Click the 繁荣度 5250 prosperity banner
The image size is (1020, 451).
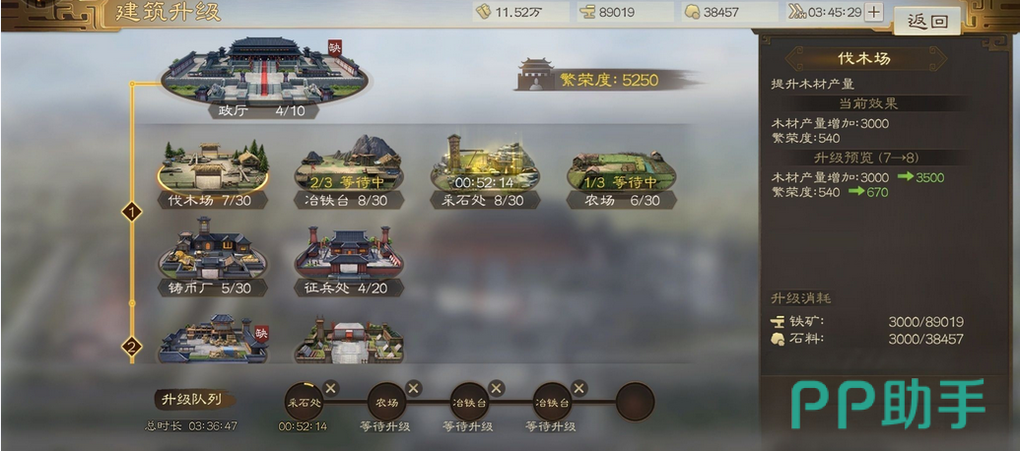(608, 80)
